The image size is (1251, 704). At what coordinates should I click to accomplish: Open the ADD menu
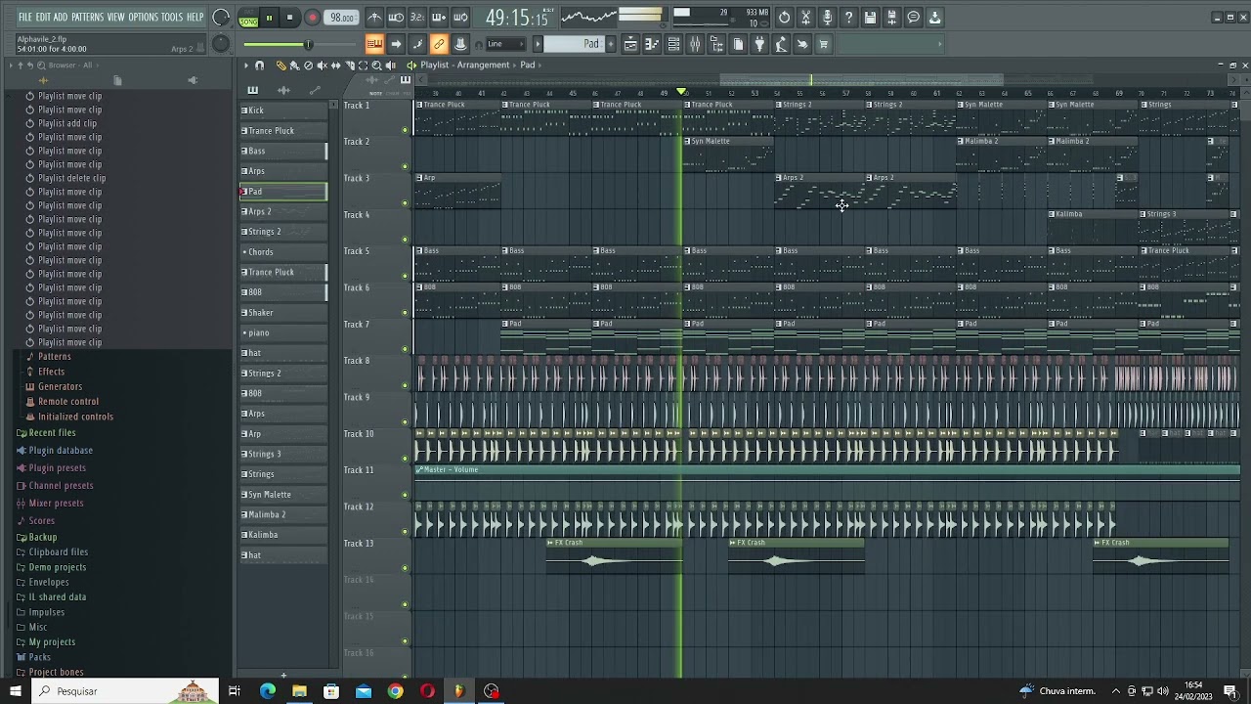(x=61, y=17)
